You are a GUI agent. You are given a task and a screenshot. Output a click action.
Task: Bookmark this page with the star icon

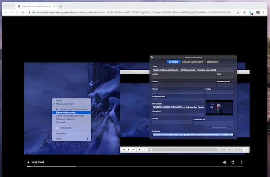point(238,12)
